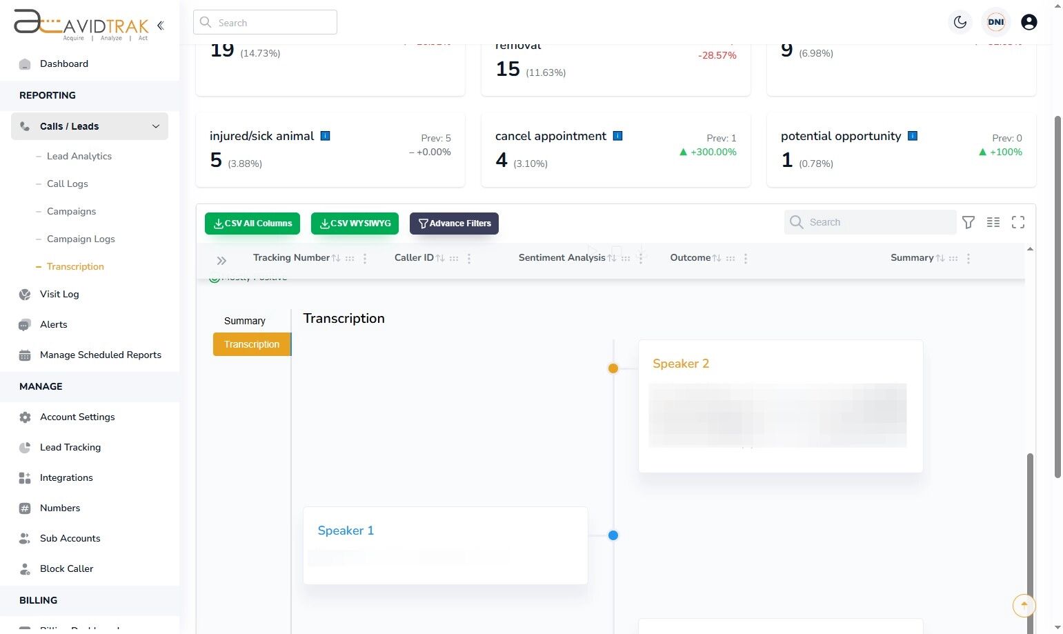Click info icon next to cancel appointment
The width and height of the screenshot is (1063, 634).
point(618,136)
